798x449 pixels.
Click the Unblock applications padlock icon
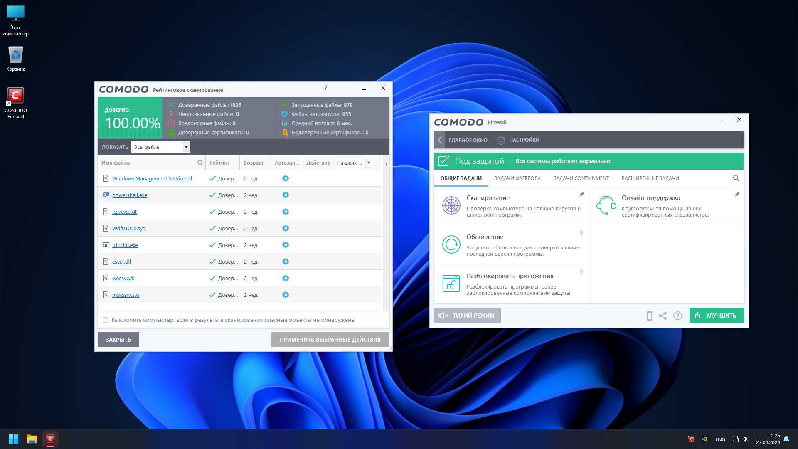[x=451, y=284]
